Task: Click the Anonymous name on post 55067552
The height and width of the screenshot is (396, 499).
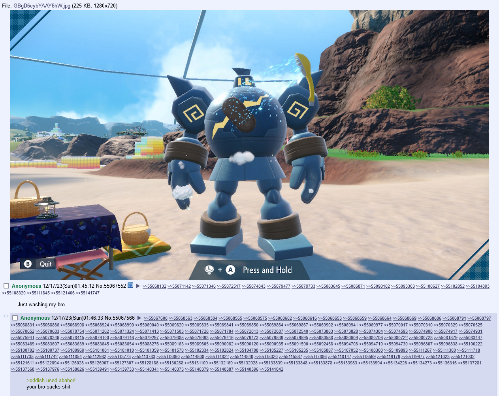Action: (x=26, y=286)
